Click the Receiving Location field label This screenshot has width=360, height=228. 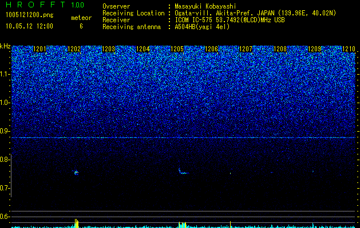(x=133, y=13)
